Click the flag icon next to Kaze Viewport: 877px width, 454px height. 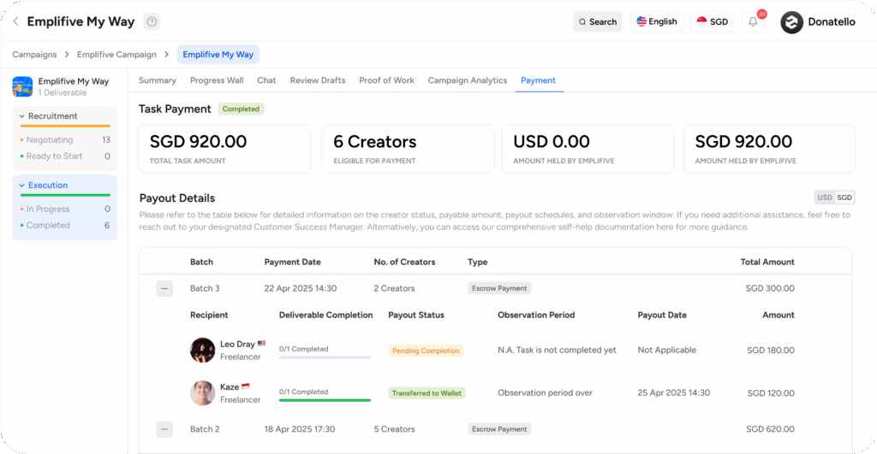pos(245,386)
